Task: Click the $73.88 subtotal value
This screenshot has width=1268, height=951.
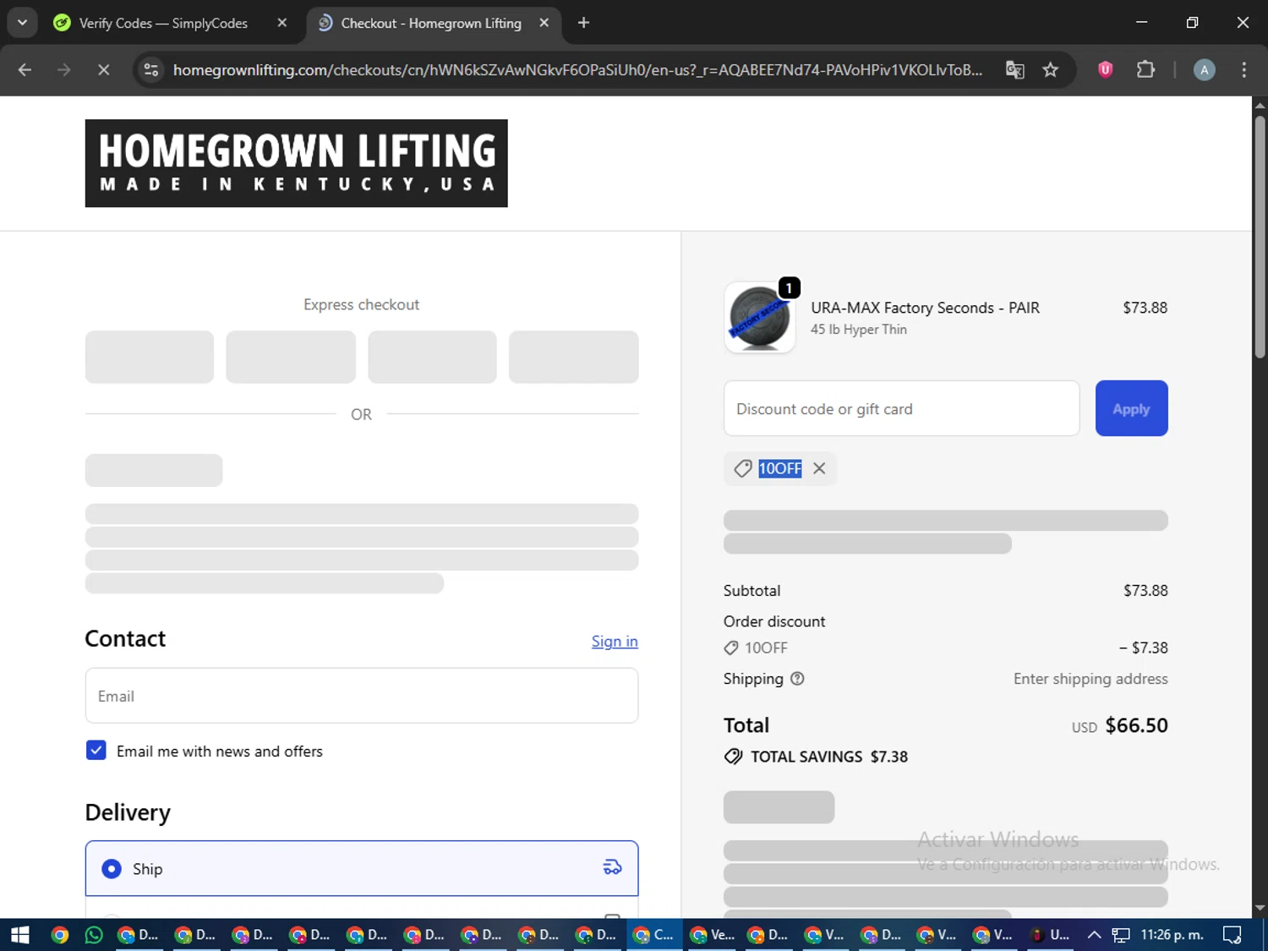Action: tap(1145, 590)
